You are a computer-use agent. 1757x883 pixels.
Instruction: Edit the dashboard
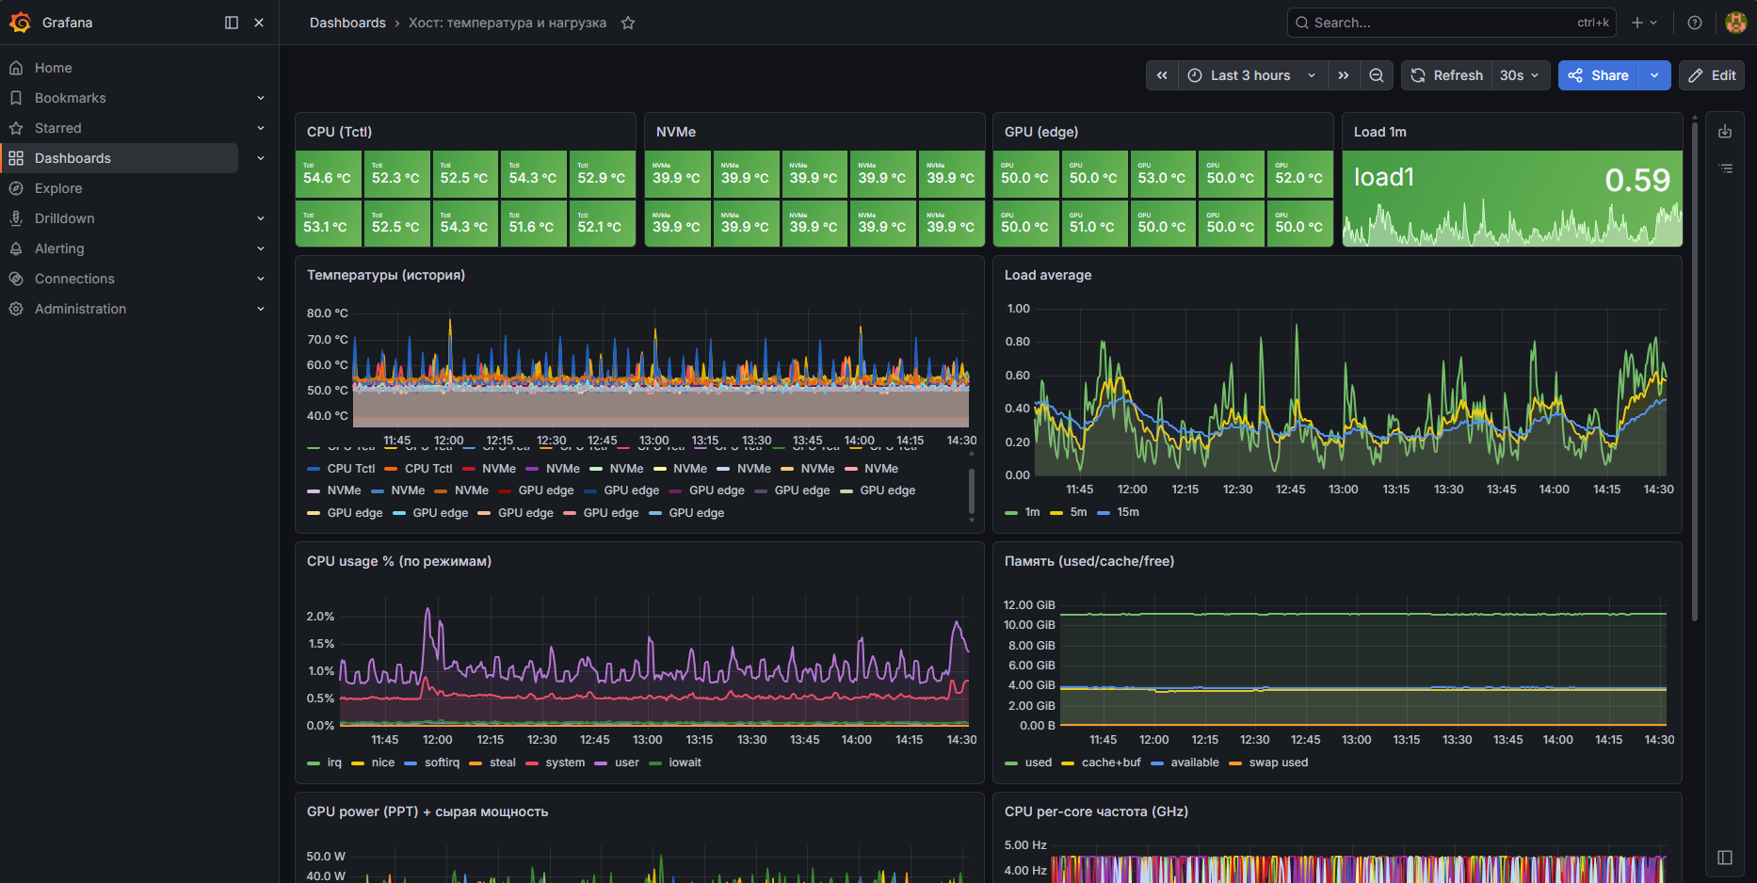1712,75
